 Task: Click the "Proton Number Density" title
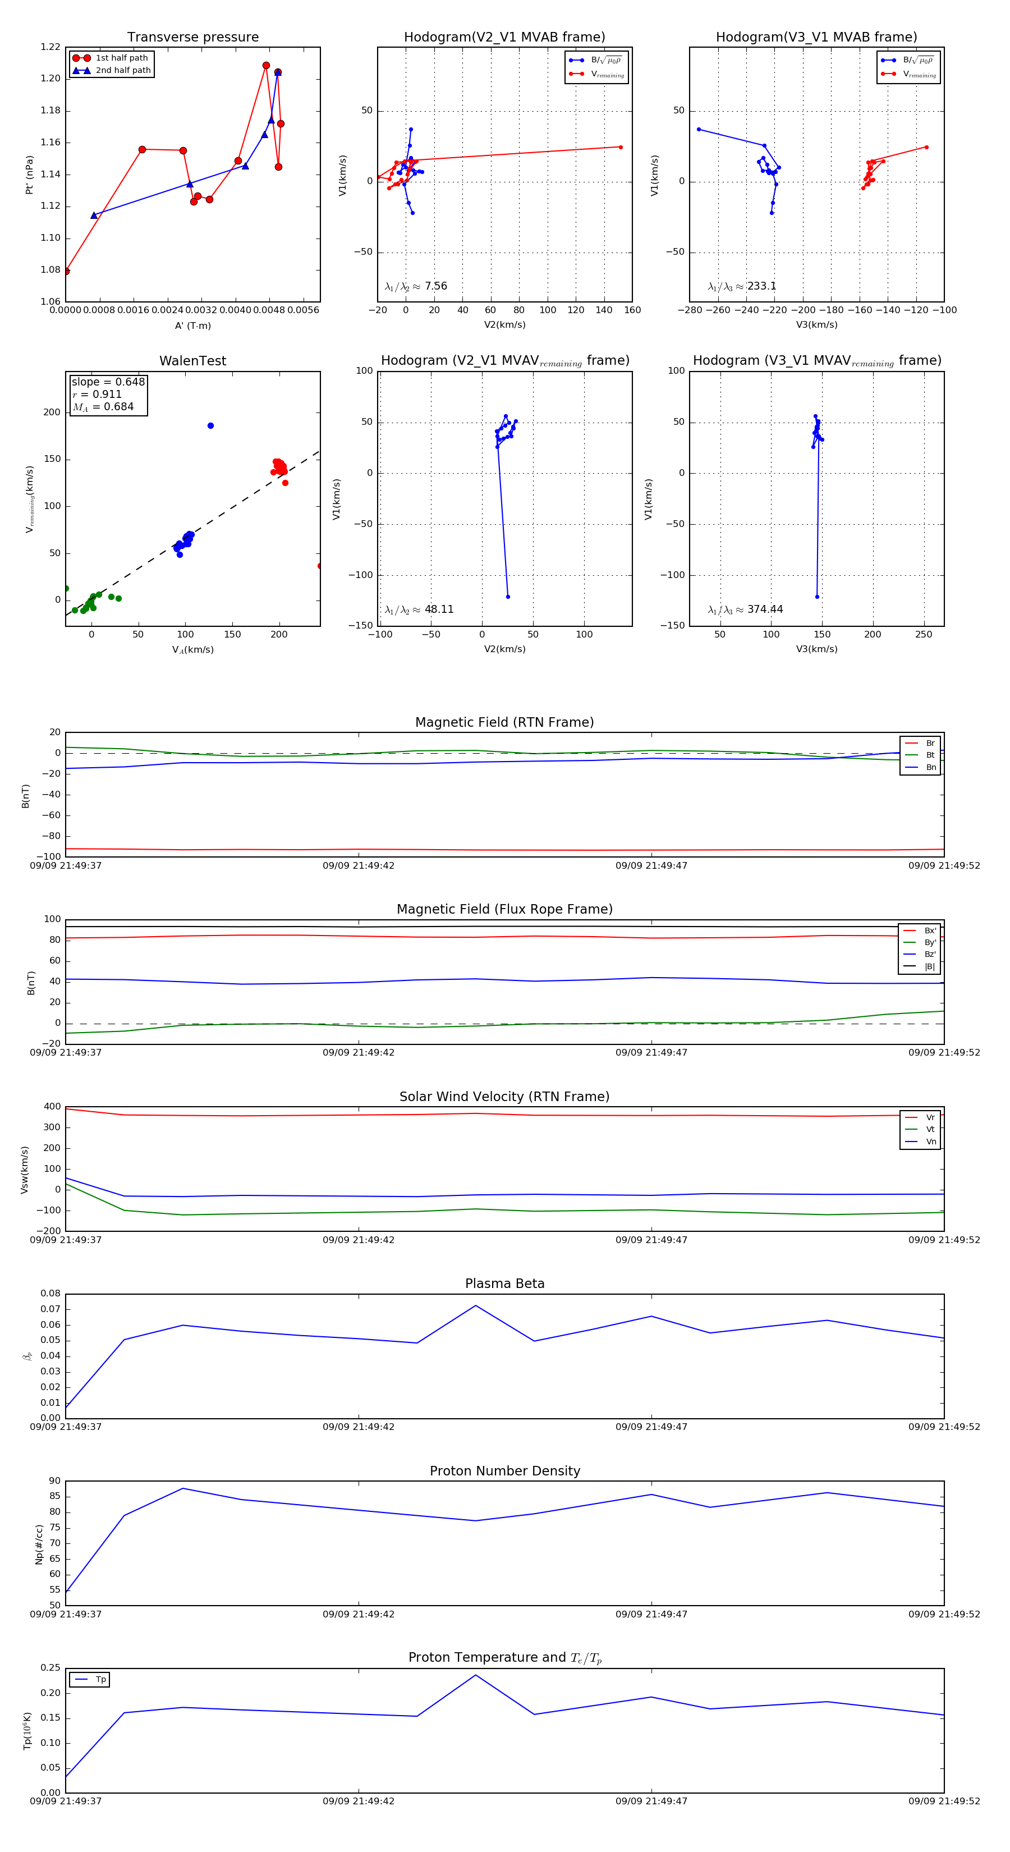(504, 1471)
